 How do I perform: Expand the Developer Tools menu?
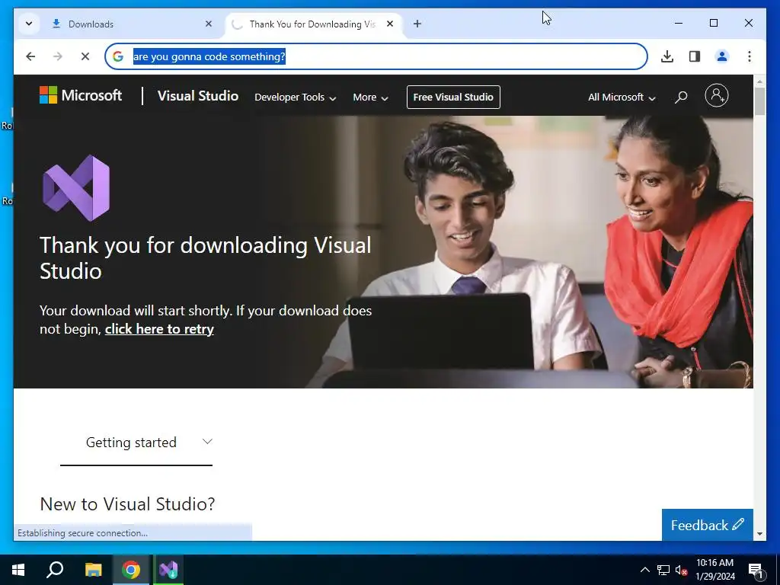tap(295, 97)
